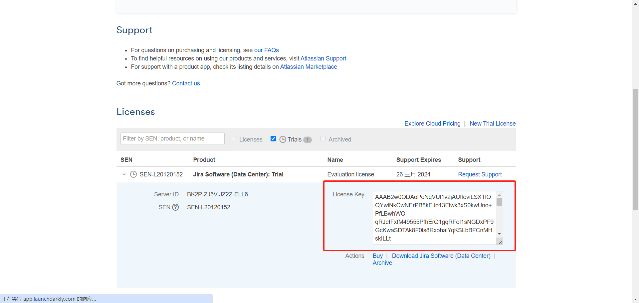This screenshot has width=639, height=303.
Task: Click the License Key scrollbar thumb
Action: click(499, 202)
